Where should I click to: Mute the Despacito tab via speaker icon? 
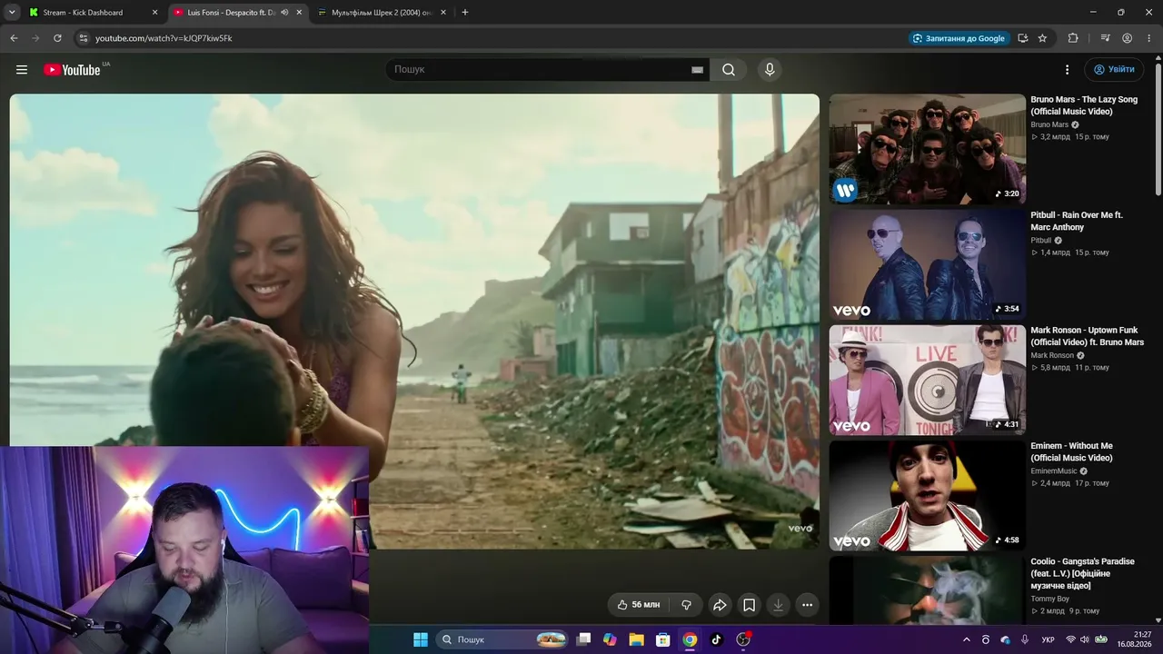pos(284,13)
